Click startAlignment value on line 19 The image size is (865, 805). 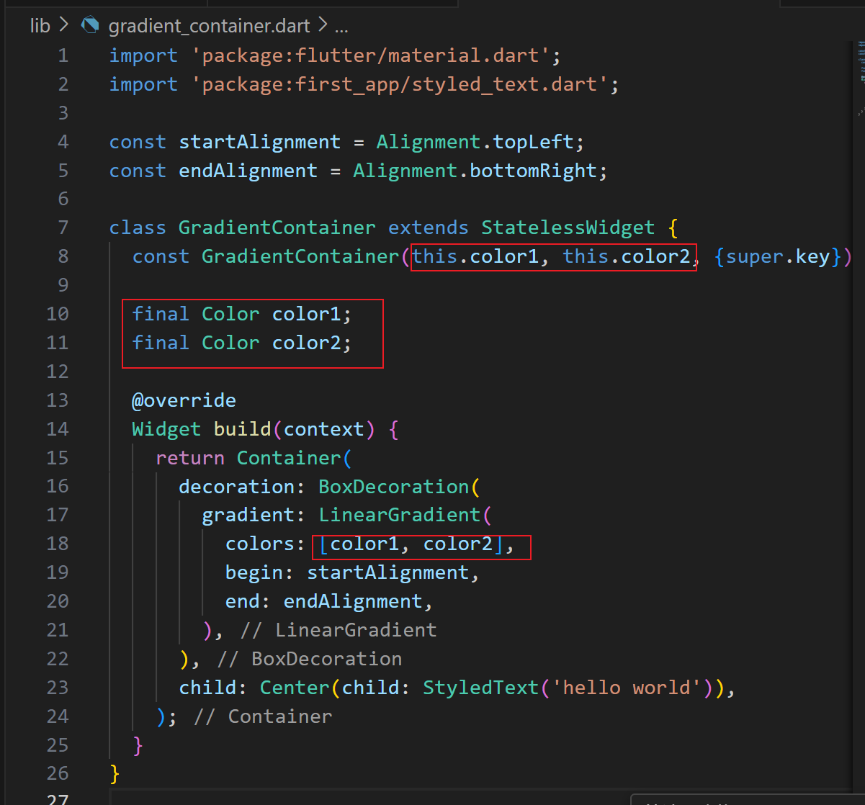point(387,572)
